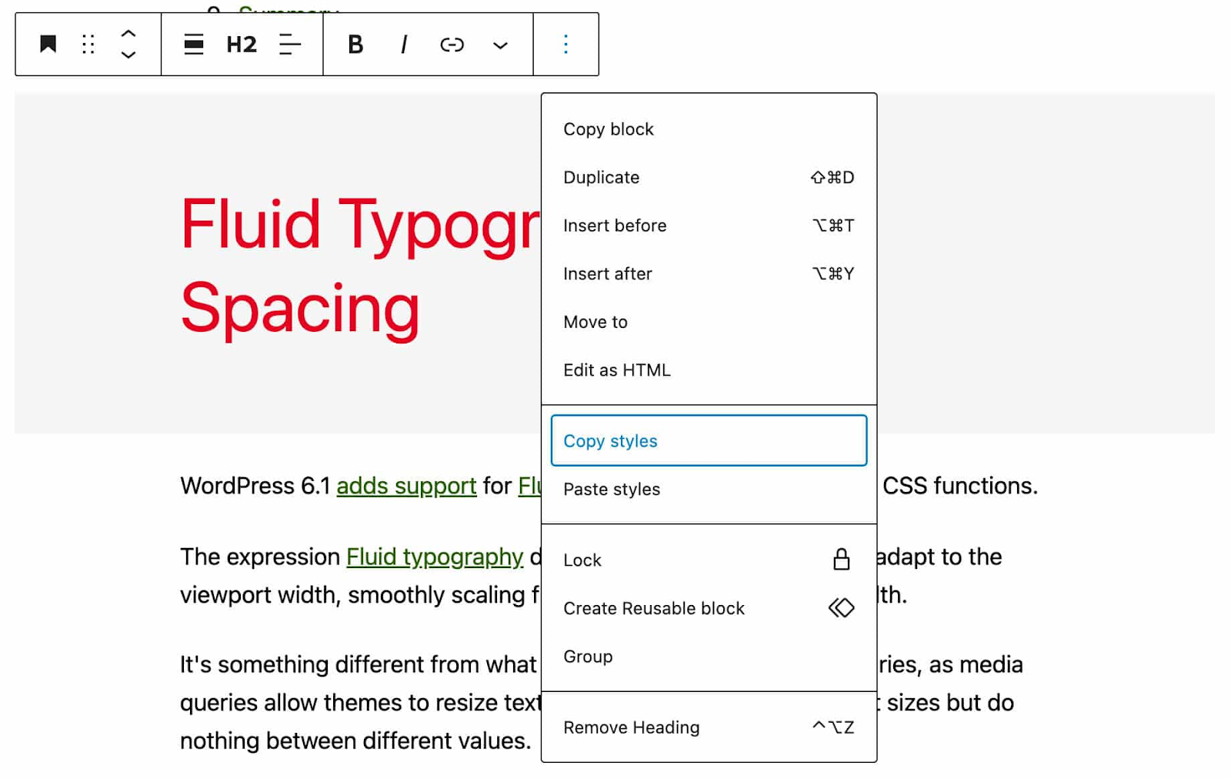
Task: Move block down with the down chevron
Action: (128, 55)
